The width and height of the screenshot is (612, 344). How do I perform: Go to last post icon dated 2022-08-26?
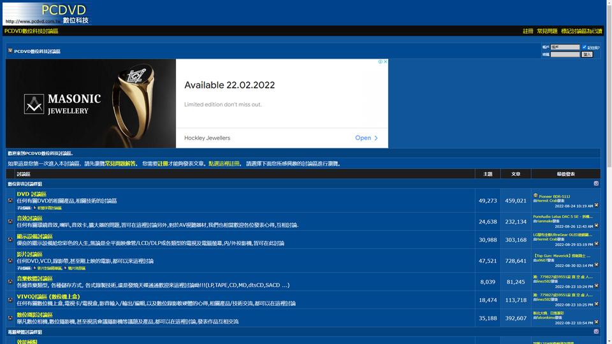(x=597, y=226)
